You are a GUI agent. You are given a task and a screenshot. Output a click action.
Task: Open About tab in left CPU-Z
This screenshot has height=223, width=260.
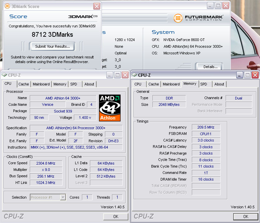tap(89, 84)
